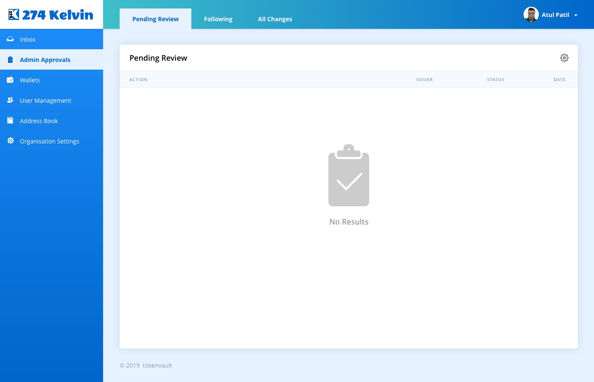Go to Wallets in the sidebar

coord(30,80)
